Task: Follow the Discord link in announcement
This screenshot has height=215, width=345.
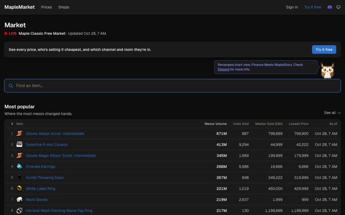Action: [223, 69]
